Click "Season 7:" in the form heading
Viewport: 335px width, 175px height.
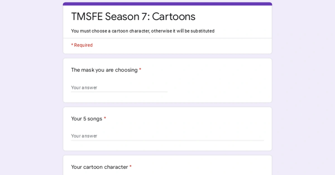click(x=127, y=17)
